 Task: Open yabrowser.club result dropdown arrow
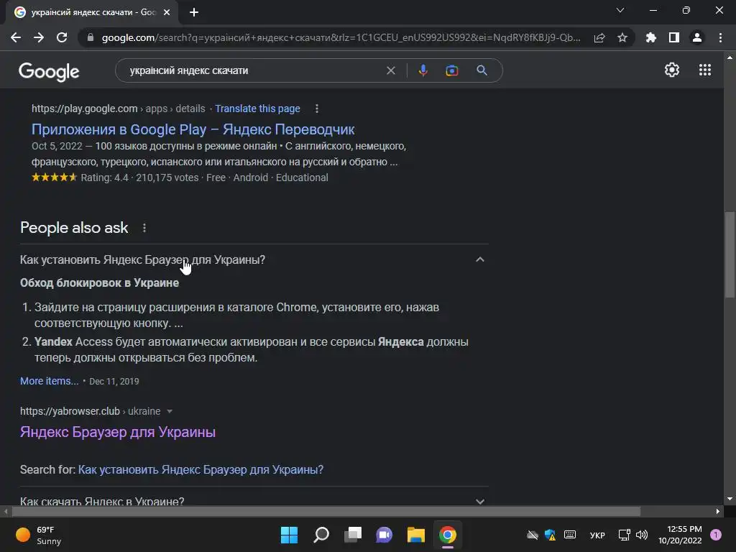pyautogui.click(x=170, y=411)
